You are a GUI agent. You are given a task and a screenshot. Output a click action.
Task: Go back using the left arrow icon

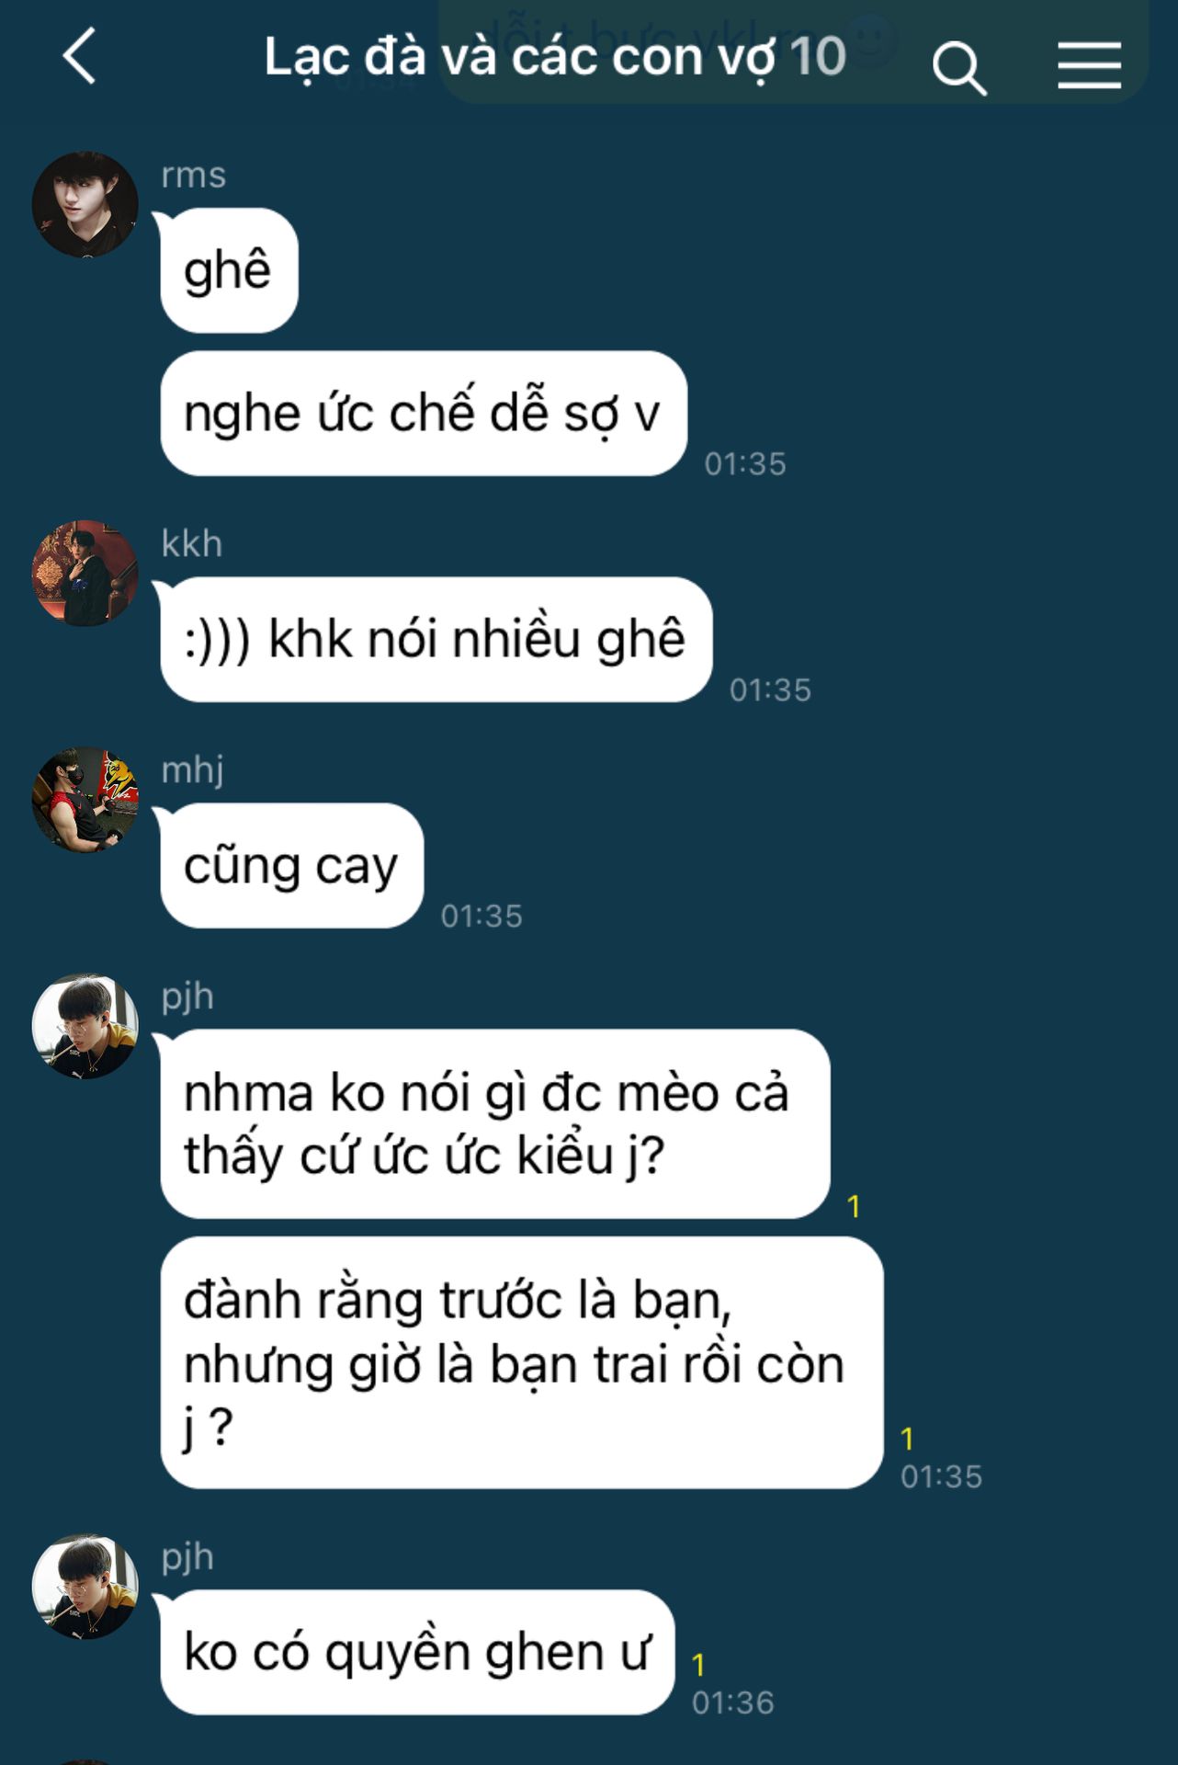[79, 57]
